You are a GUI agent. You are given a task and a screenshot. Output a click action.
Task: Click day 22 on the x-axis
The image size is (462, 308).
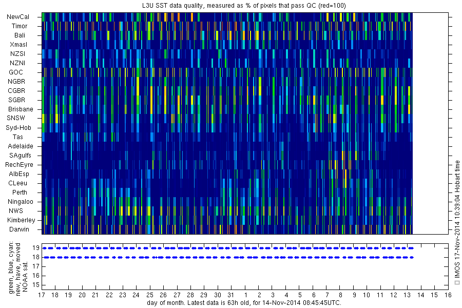pyautogui.click(x=109, y=295)
